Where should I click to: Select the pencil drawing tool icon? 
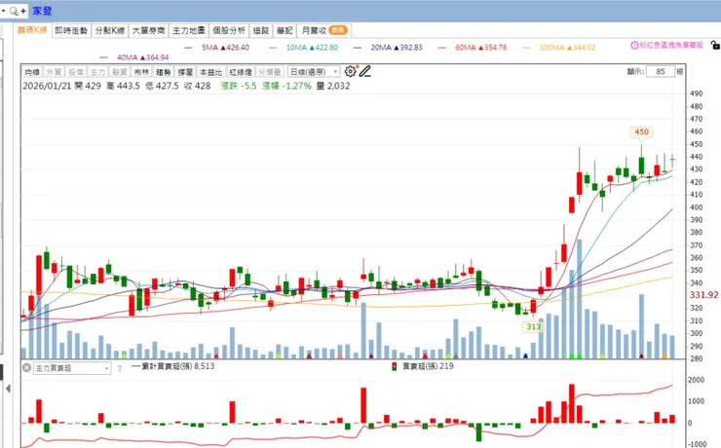coord(364,71)
